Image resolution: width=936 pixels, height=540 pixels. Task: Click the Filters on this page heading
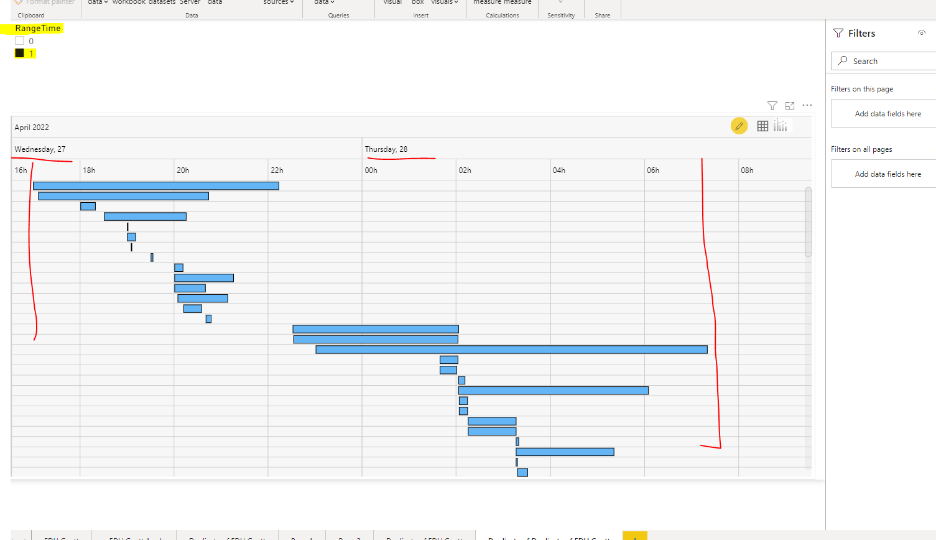click(862, 89)
